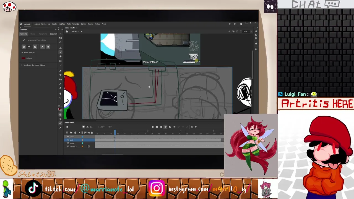Screen dimensions: 354x199
Task: Click the stage horizontal scrollbar
Action: click(x=159, y=120)
